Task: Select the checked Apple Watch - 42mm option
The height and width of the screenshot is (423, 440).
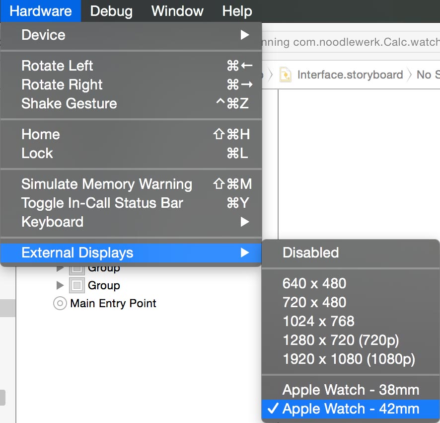Action: 350,409
